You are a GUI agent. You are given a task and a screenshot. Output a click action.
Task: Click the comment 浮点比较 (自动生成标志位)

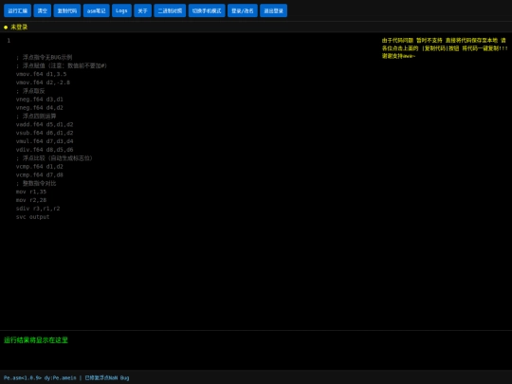pos(54,158)
